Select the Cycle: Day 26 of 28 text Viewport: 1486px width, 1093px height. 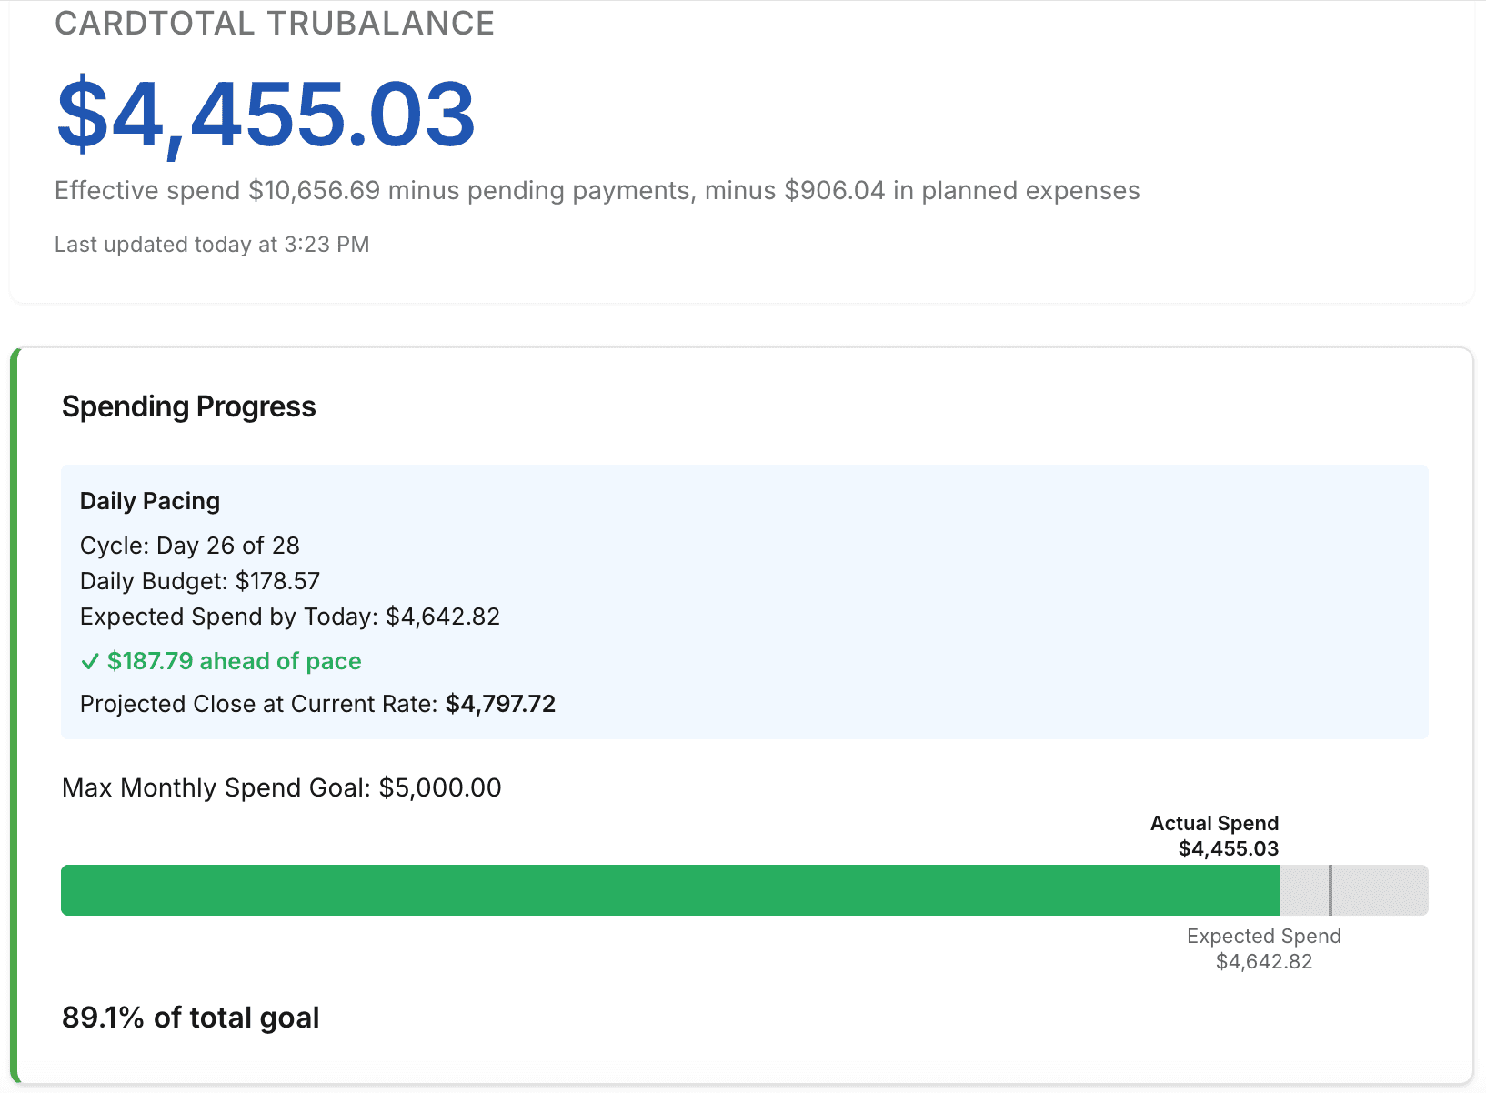[189, 546]
